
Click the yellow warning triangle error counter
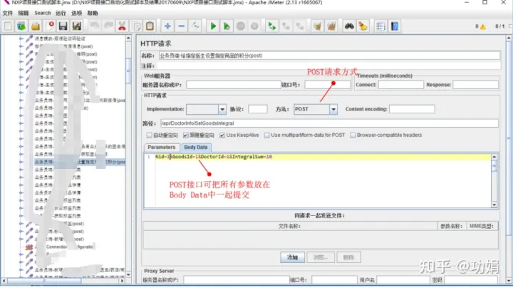483,27
